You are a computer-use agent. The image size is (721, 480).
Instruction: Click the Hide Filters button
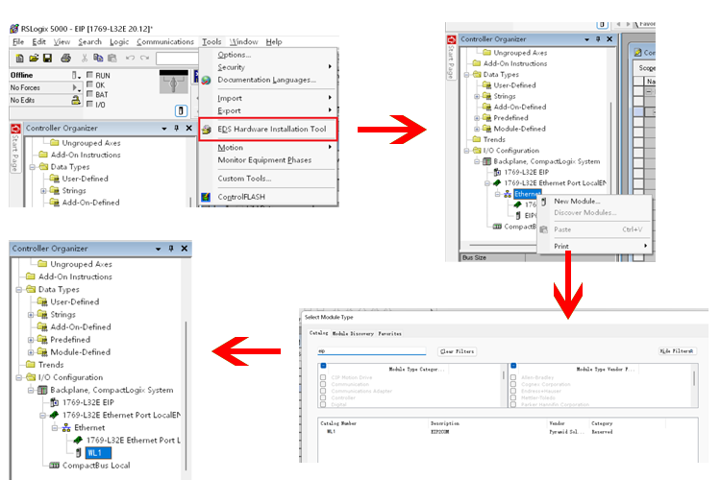click(x=677, y=351)
